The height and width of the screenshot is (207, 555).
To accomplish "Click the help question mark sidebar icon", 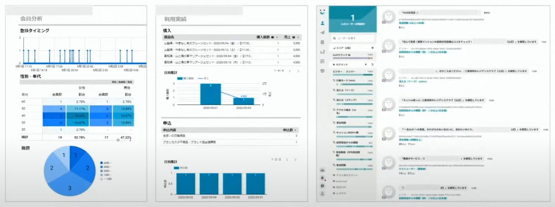I will pyautogui.click(x=322, y=186).
